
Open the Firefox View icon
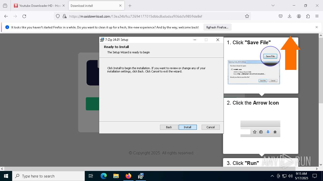pos(5,6)
